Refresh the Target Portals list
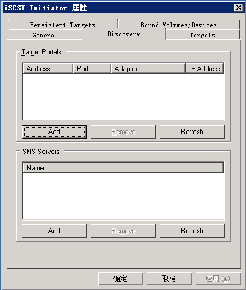This screenshot has height=290, width=246. [192, 132]
